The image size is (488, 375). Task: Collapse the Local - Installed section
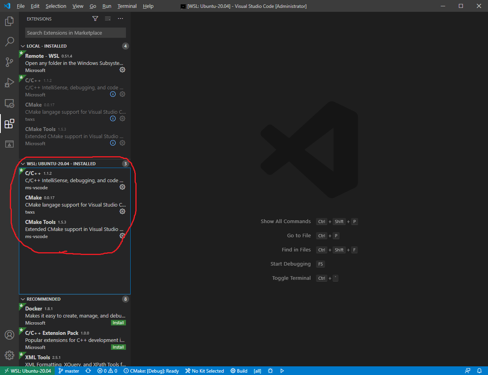[23, 46]
